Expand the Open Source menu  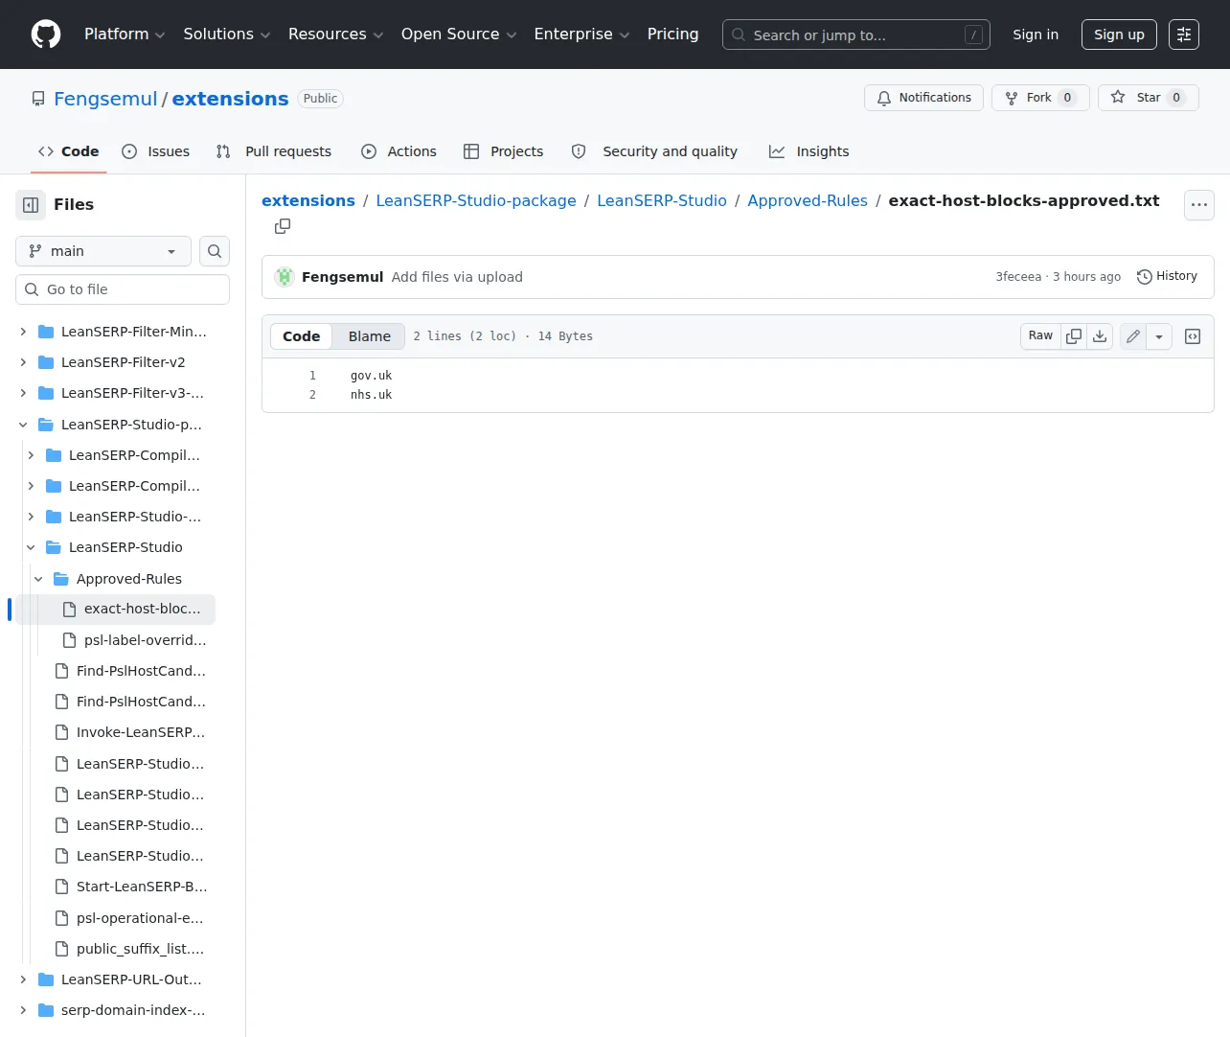[x=459, y=35]
